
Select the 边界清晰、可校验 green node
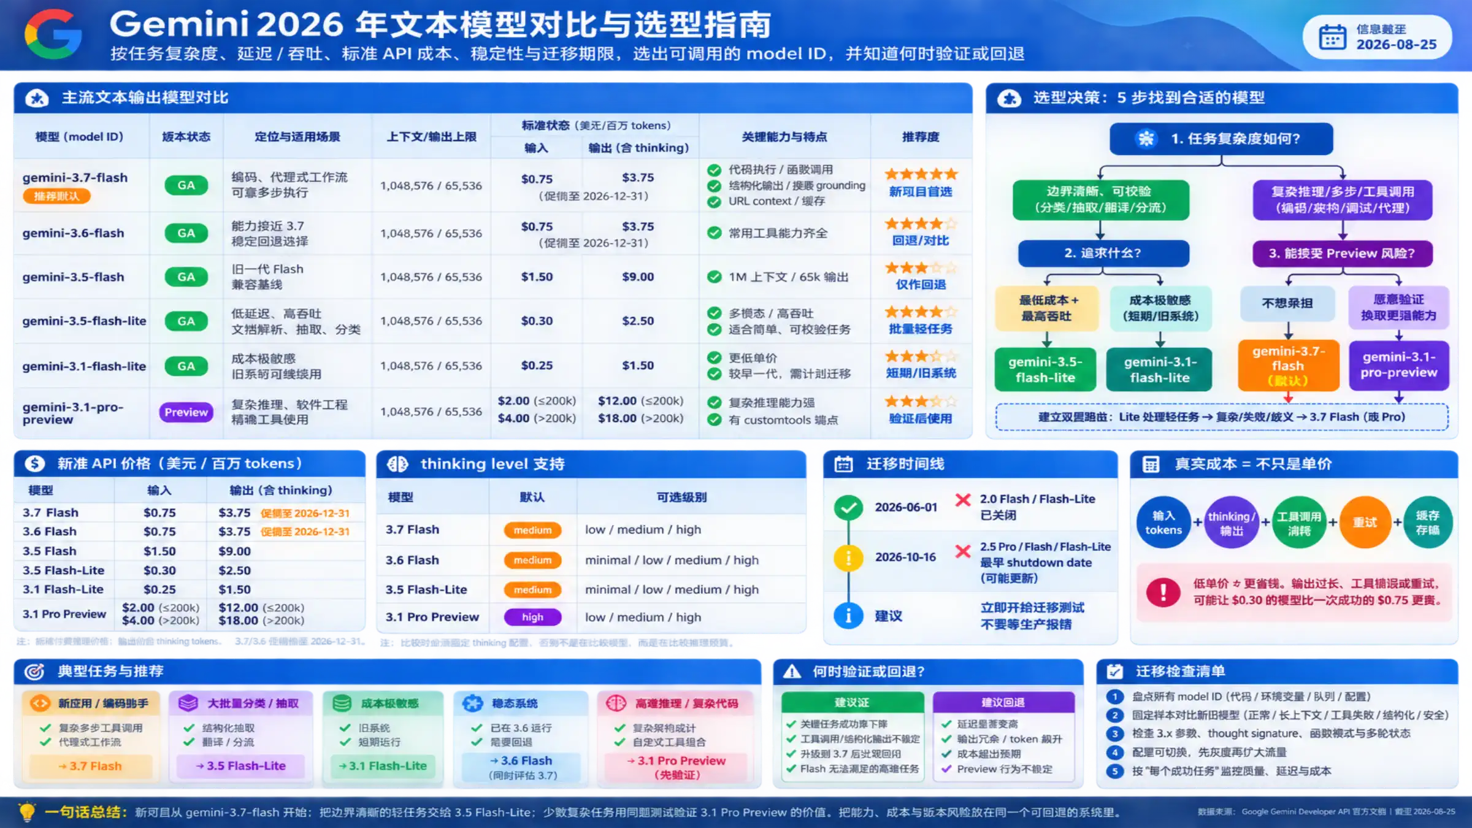pos(1101,200)
